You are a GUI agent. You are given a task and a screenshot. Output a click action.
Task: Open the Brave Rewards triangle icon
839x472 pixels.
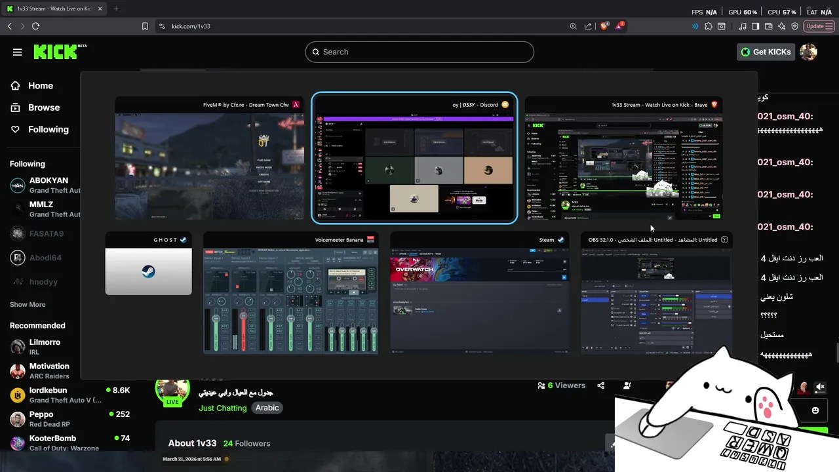point(620,26)
